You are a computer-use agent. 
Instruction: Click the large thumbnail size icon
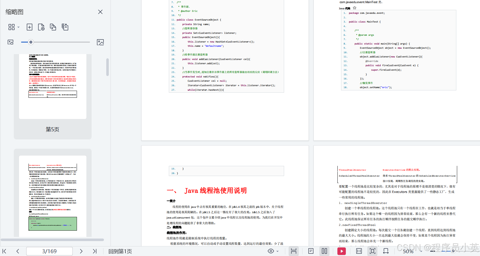click(x=100, y=42)
